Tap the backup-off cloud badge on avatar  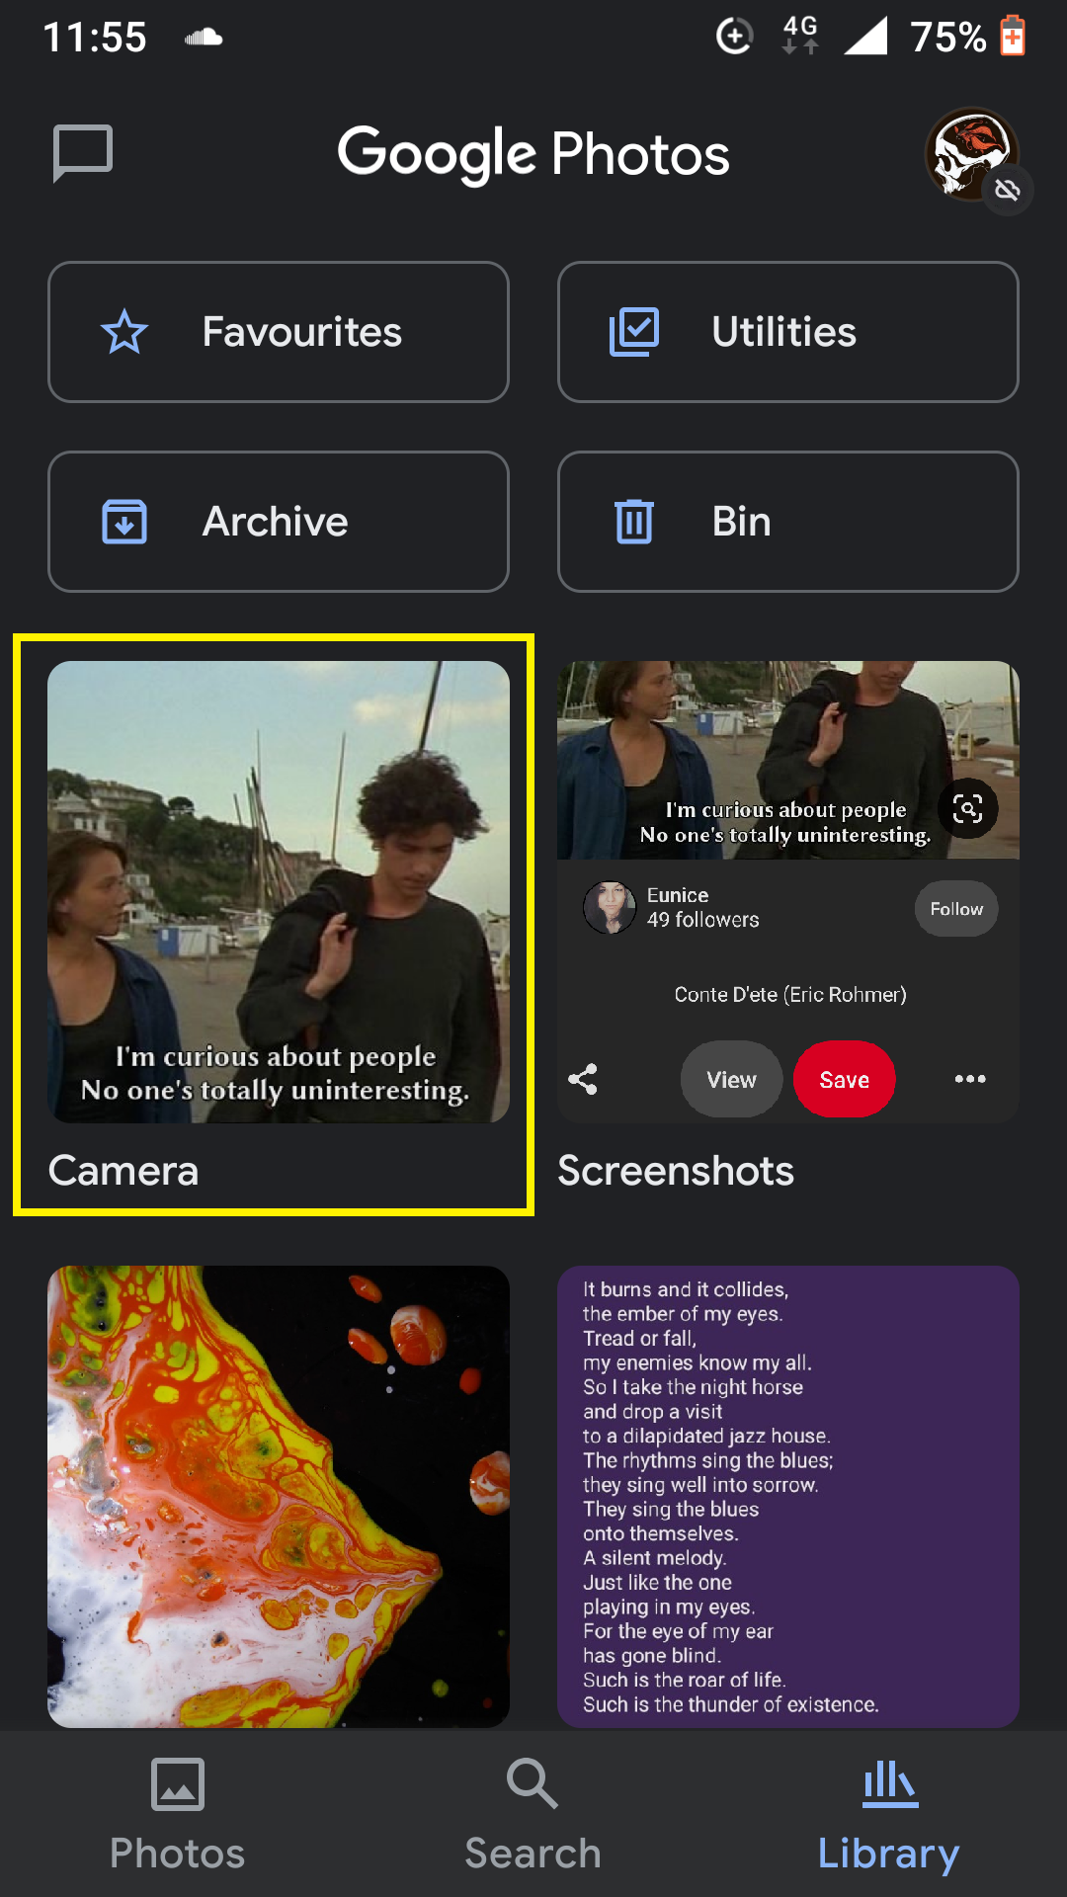point(1008,190)
